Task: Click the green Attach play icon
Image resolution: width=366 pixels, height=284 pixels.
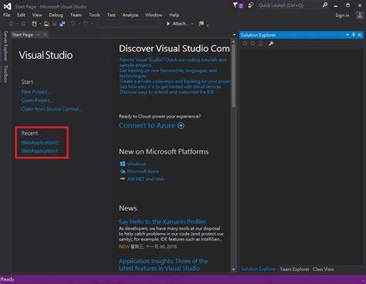Action: point(168,24)
